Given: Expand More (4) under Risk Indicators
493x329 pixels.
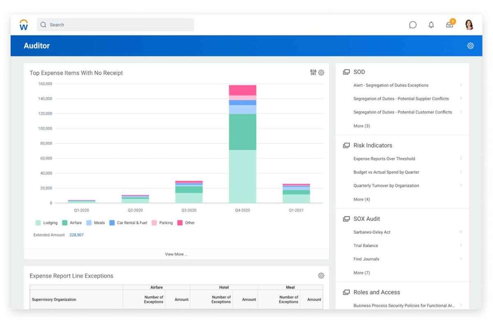Looking at the screenshot, I should click(x=361, y=199).
